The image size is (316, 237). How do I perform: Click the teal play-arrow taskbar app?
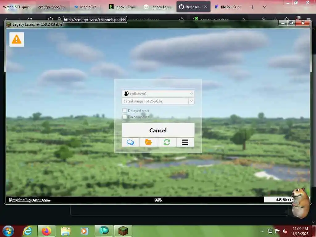tap(104, 231)
